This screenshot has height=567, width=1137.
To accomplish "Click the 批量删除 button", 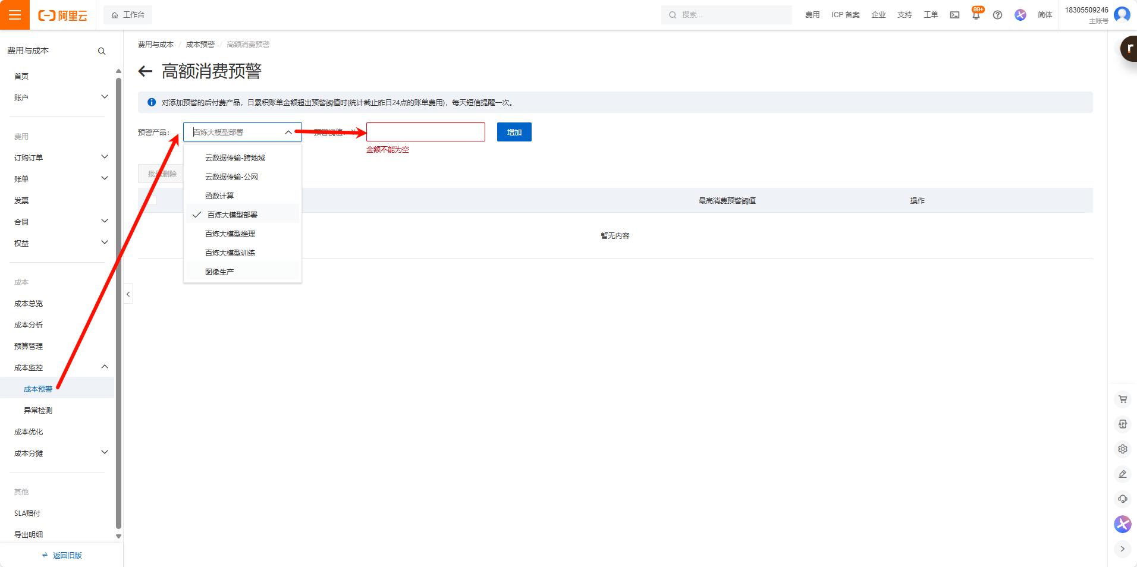I will (x=162, y=174).
